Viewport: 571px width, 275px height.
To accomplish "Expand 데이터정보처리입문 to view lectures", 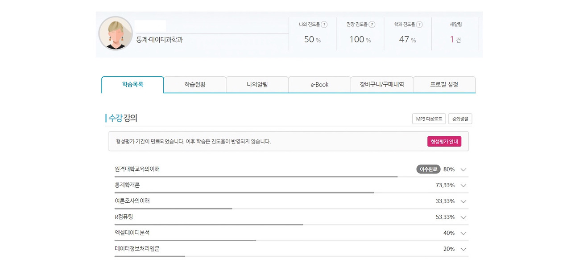I will point(463,249).
